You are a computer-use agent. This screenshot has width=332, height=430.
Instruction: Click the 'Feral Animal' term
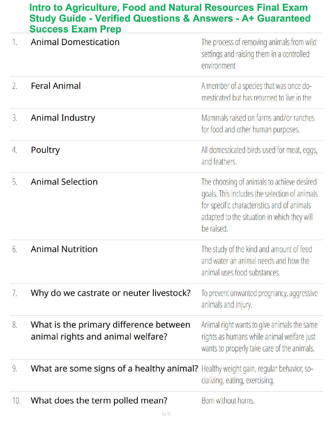[x=56, y=86]
